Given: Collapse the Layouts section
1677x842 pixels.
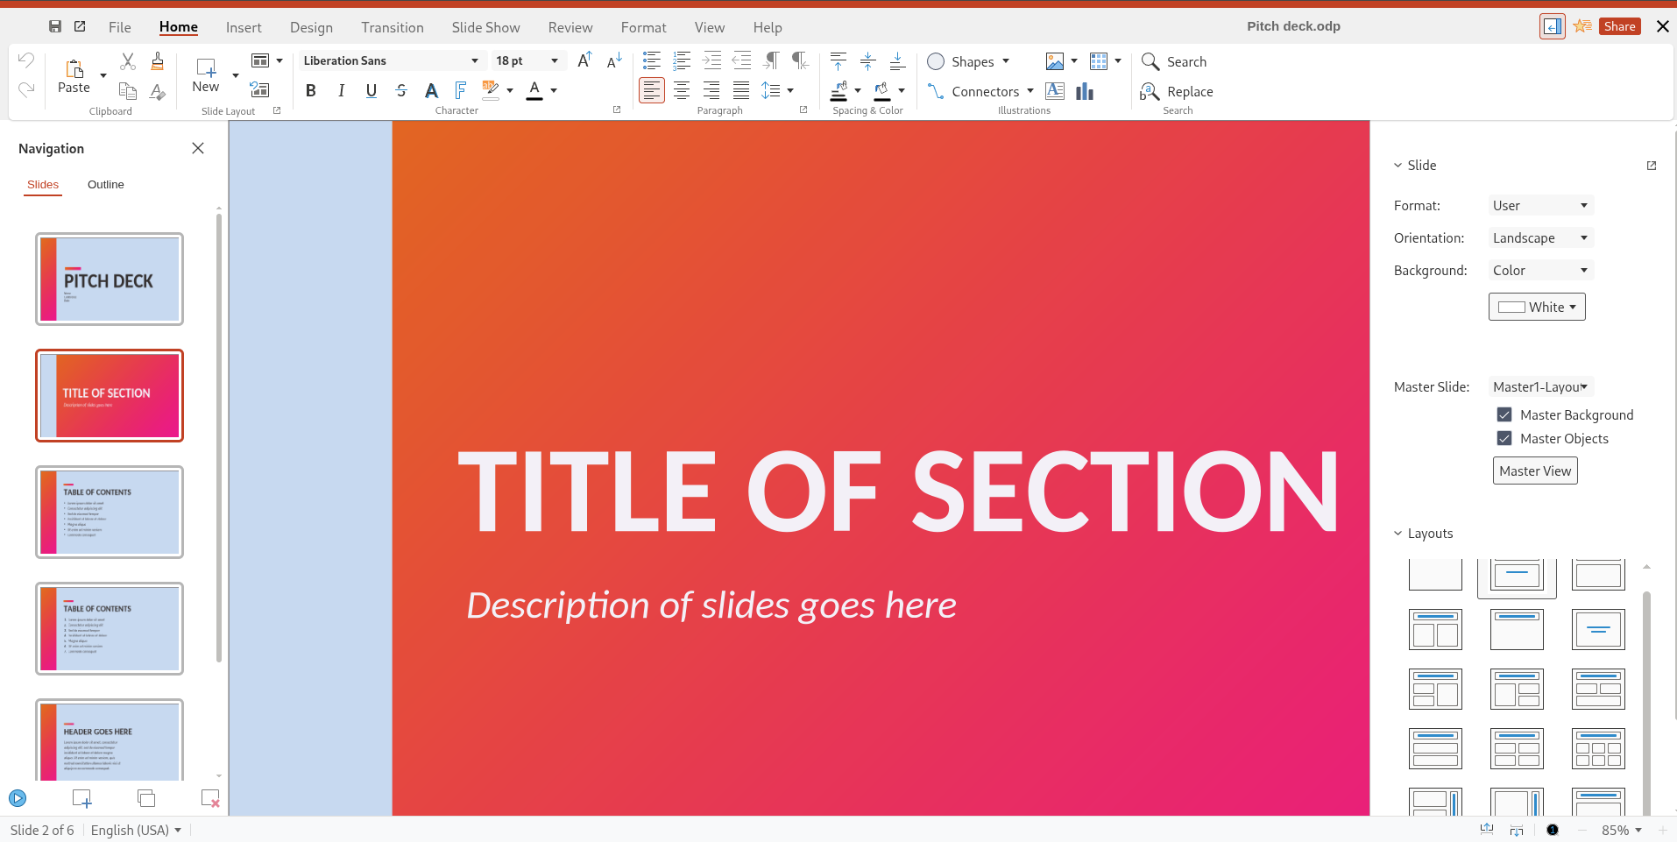Looking at the screenshot, I should (x=1398, y=534).
